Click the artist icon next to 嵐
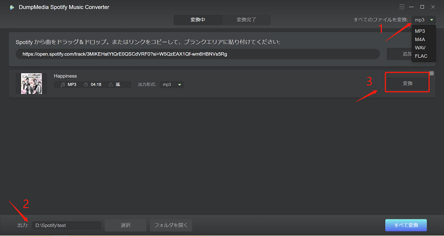Image resolution: width=444 pixels, height=236 pixels. point(111,84)
